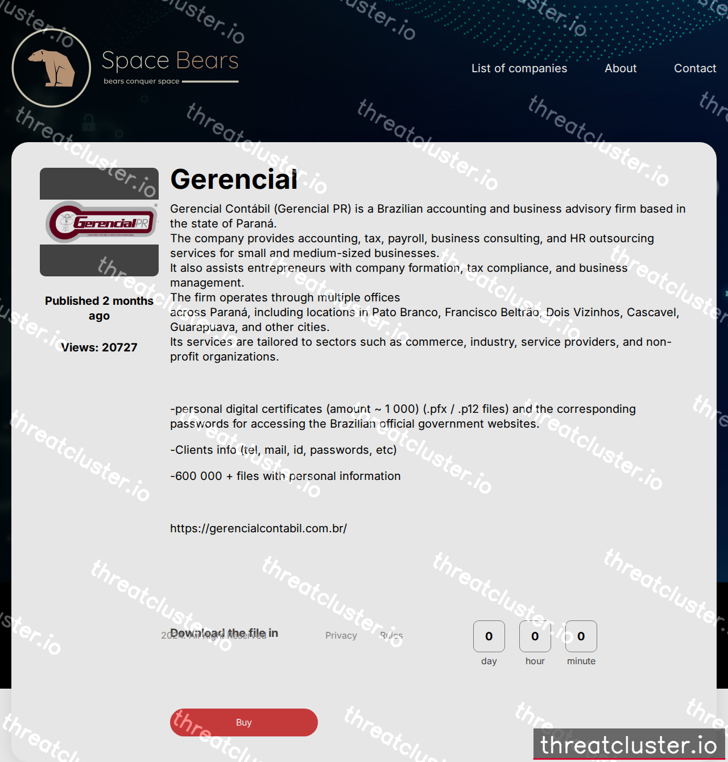Screen dimensions: 728x762
Task: Click the minute countdown box
Action: [x=581, y=636]
